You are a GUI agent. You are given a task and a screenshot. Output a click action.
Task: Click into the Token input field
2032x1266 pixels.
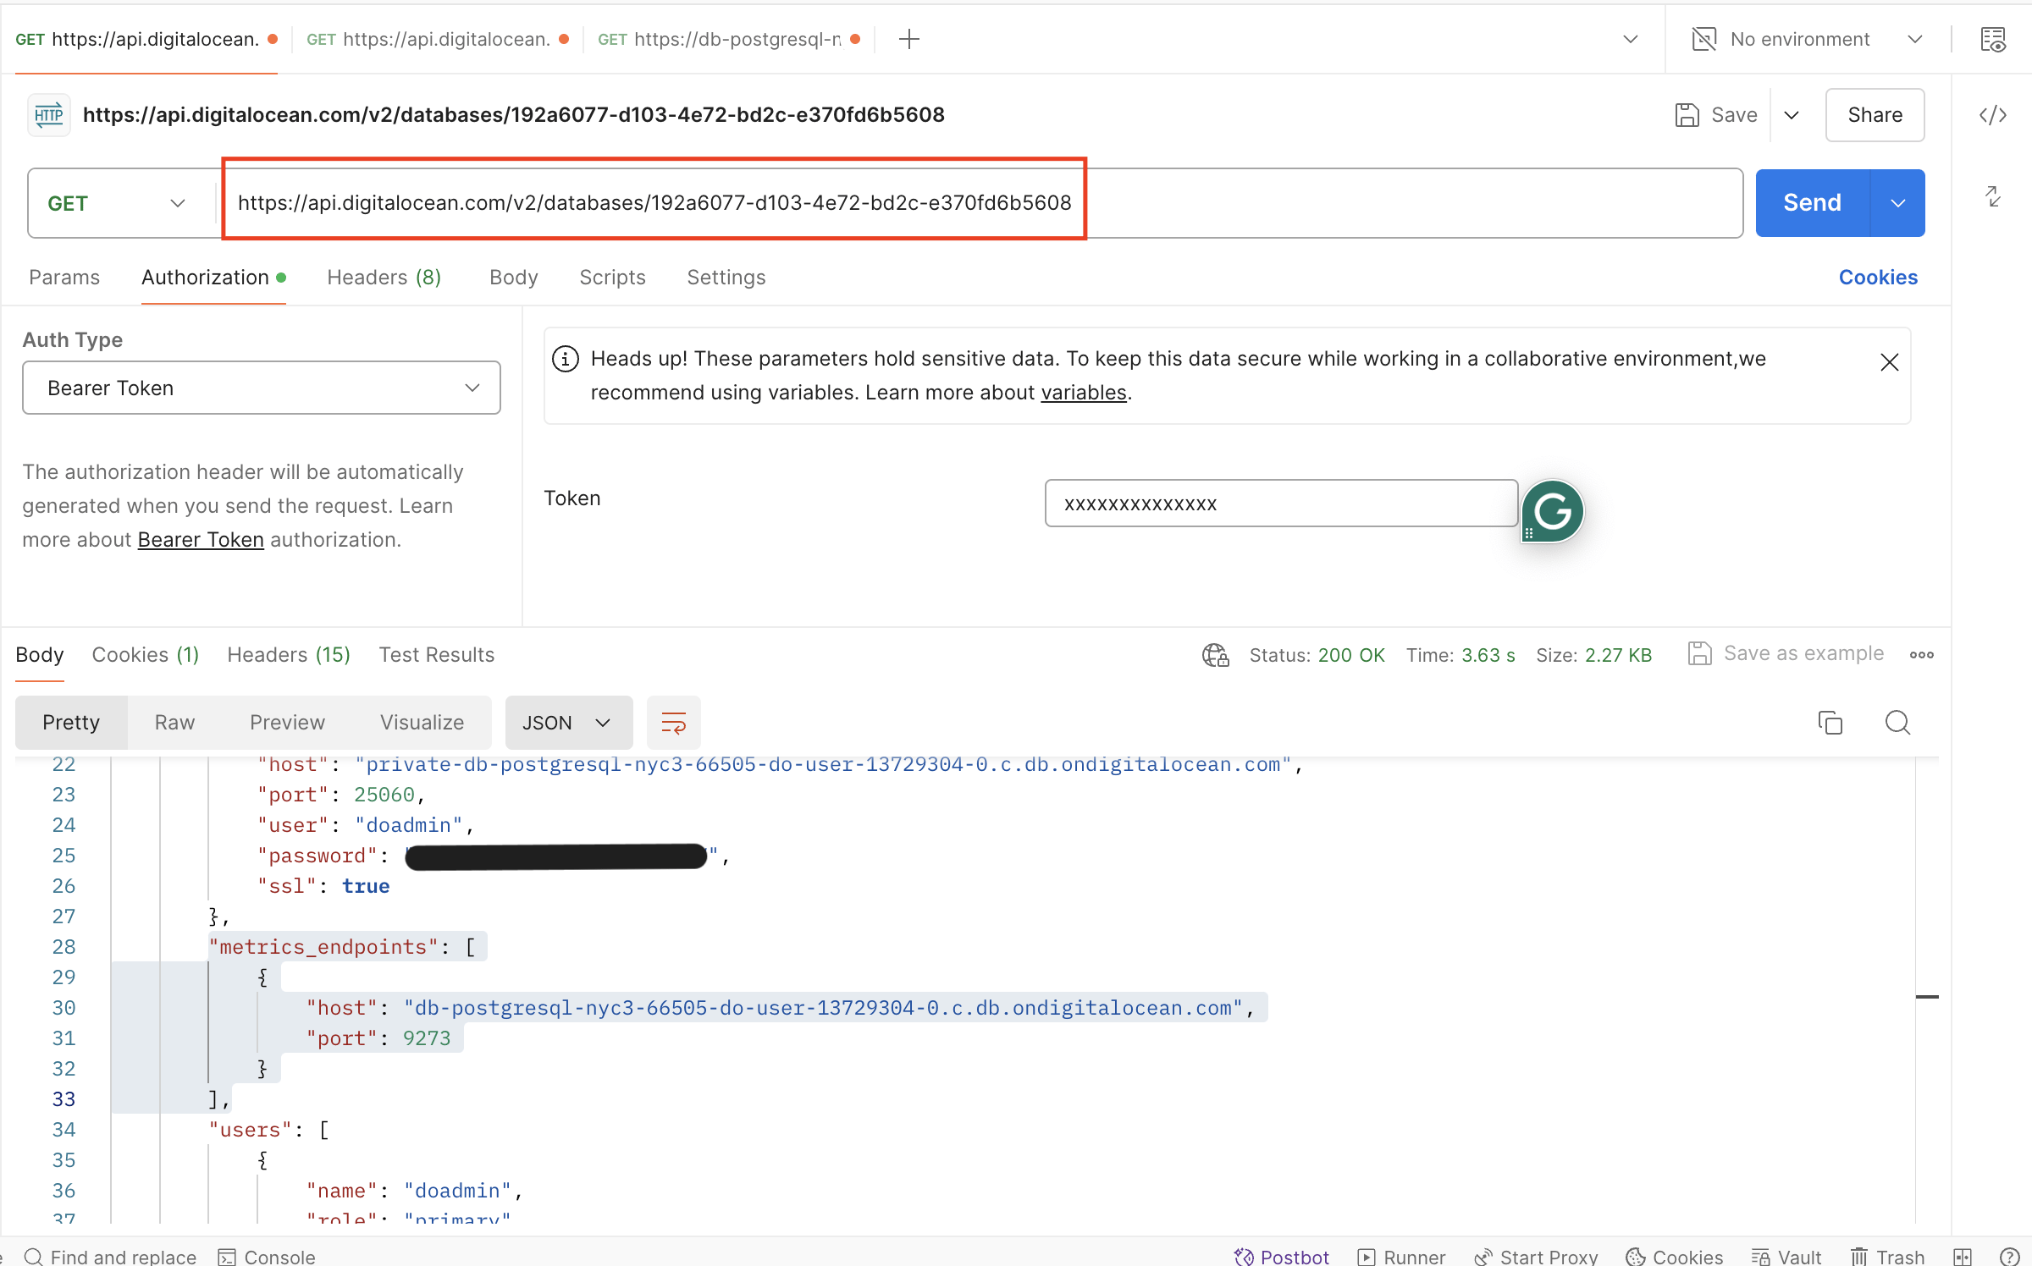pyautogui.click(x=1281, y=504)
